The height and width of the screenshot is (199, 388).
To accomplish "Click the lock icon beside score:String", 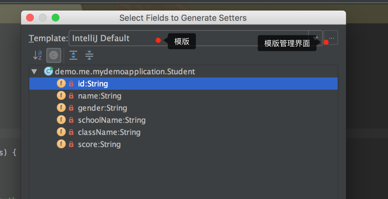I will [71, 144].
